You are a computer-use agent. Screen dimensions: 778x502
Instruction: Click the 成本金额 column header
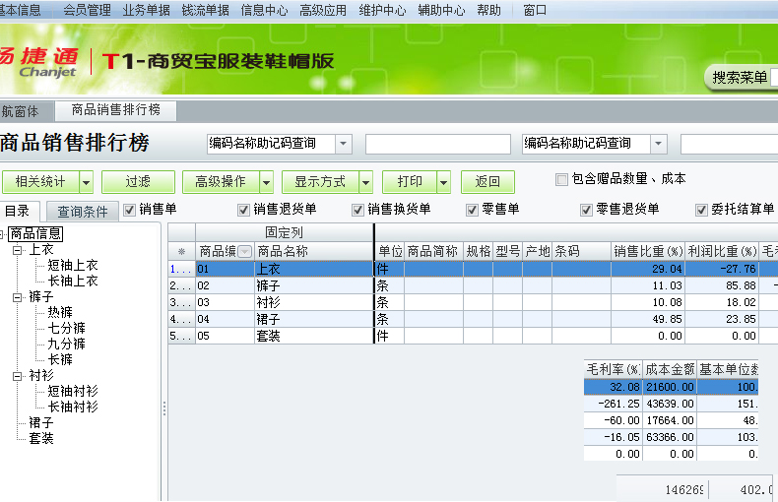coord(670,369)
